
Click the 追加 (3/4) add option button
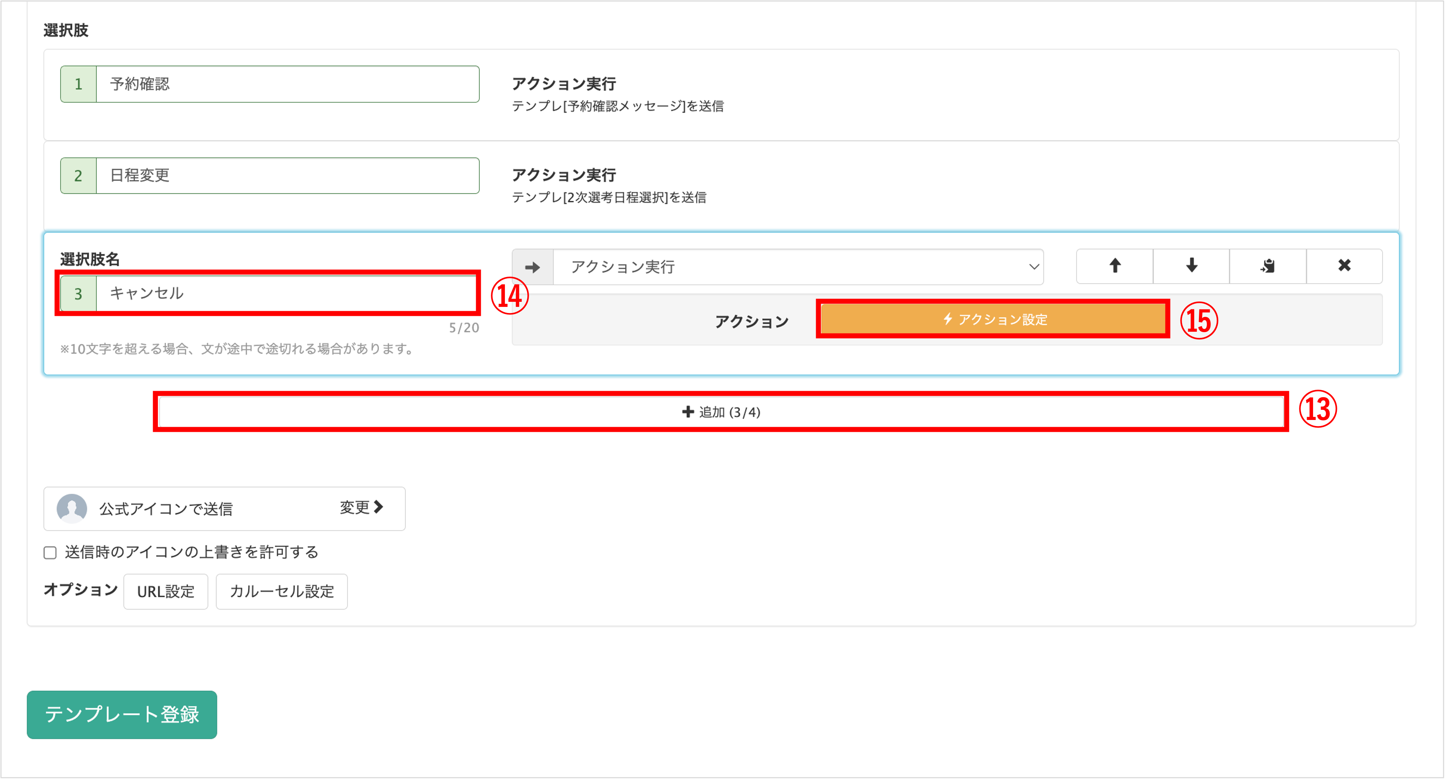721,412
